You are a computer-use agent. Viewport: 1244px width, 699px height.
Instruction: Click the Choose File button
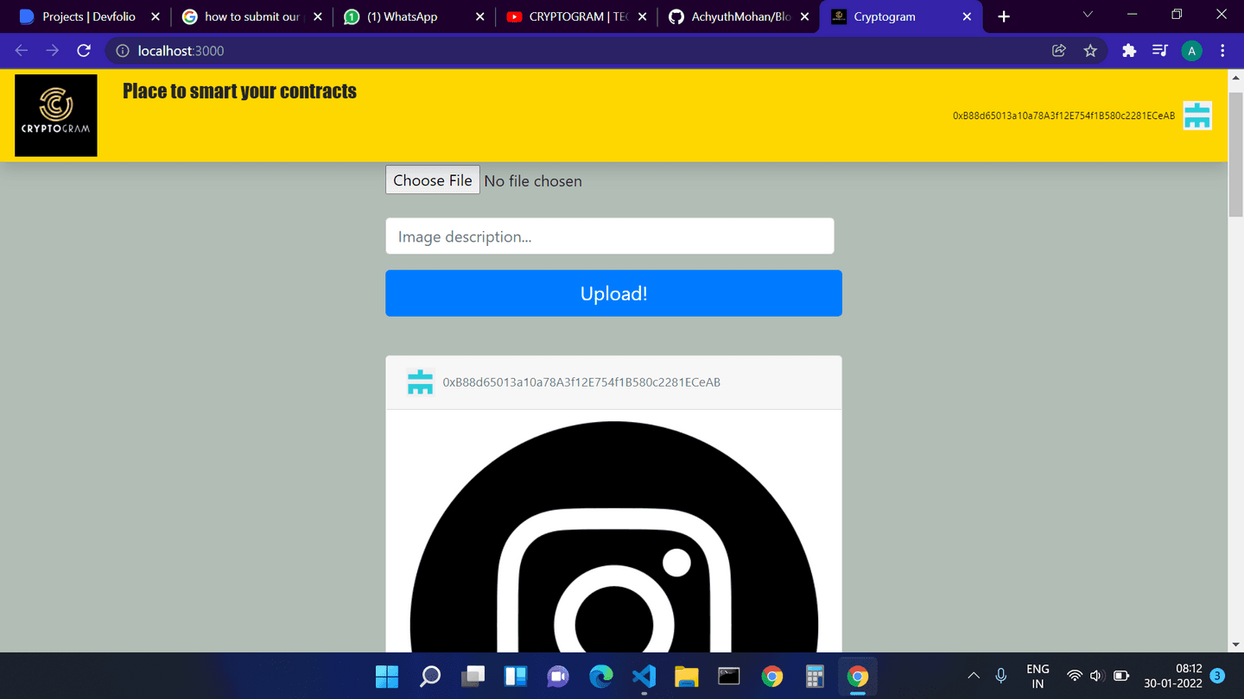[432, 180]
